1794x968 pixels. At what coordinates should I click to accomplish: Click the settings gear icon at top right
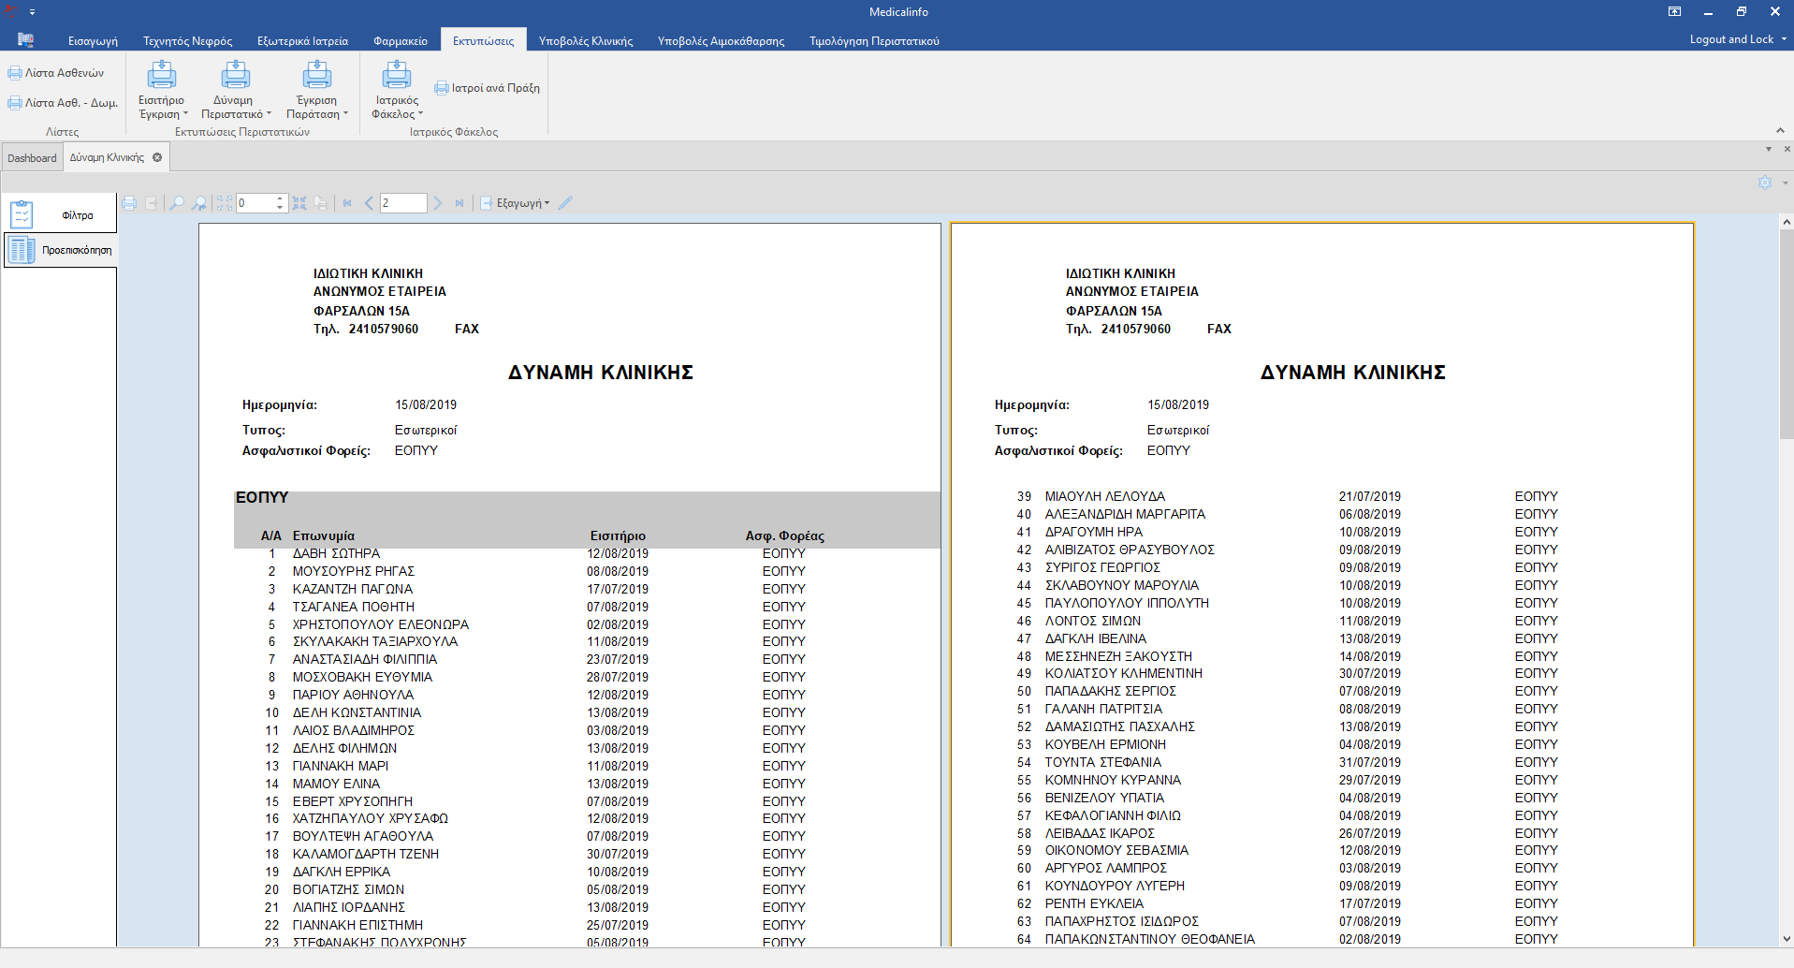(x=1764, y=183)
